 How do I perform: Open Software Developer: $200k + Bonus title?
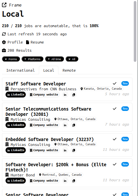pyautogui.click(x=56, y=167)
